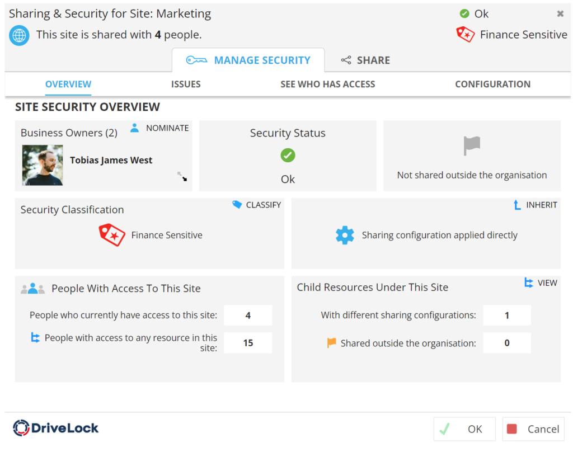Image resolution: width=573 pixels, height=452 pixels.
Task: Switch to the Share tab
Action: coord(365,60)
